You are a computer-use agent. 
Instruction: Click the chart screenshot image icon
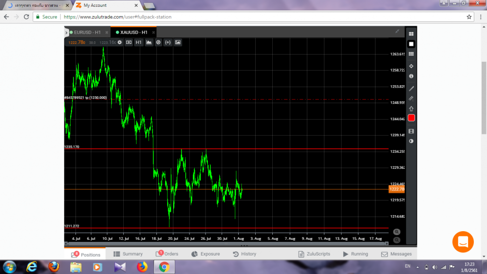(178, 42)
